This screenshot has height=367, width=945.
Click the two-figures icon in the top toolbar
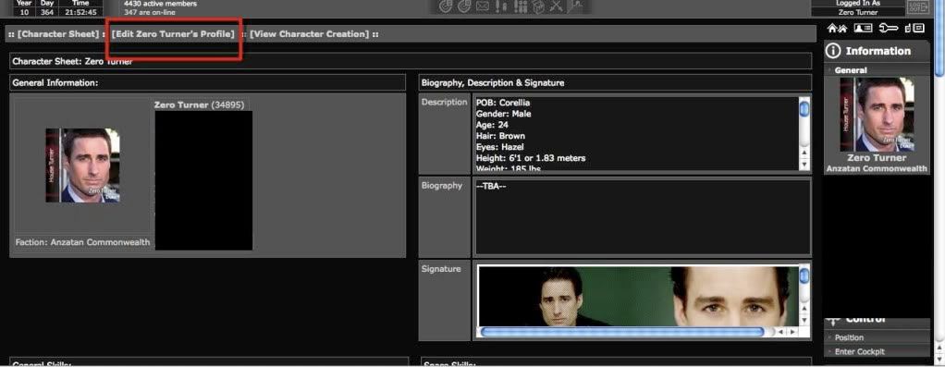(x=501, y=6)
